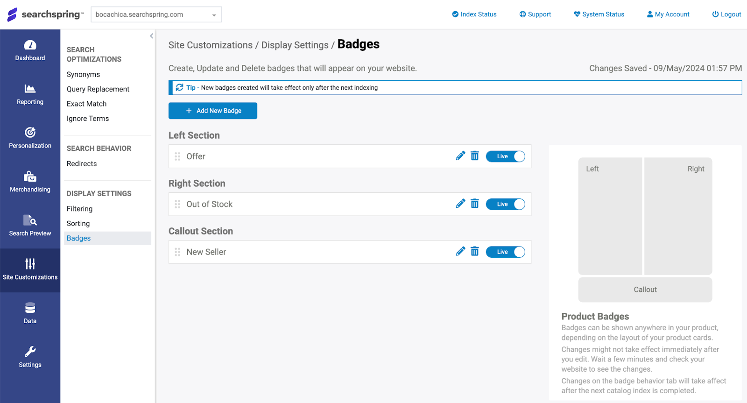
Task: Open Display Settings from the breadcrumb
Action: 295,45
